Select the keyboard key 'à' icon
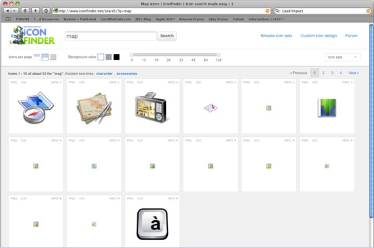Screen dimensions: 374x248 (x=153, y=224)
